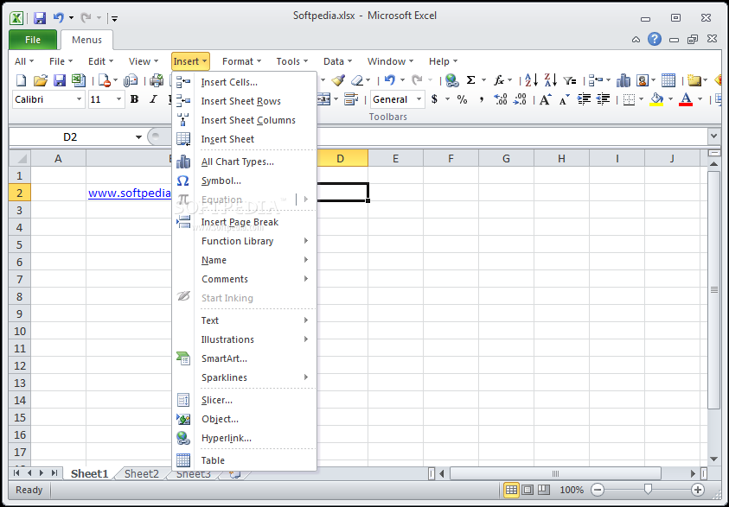Screen dimensions: 729x507
Task: Click the green File tab
Action: click(33, 40)
